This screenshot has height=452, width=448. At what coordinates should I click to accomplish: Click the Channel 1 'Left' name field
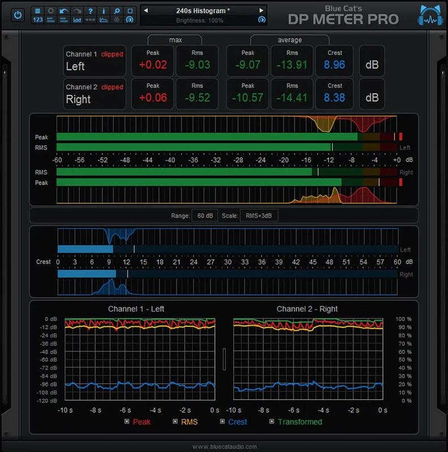click(x=75, y=66)
